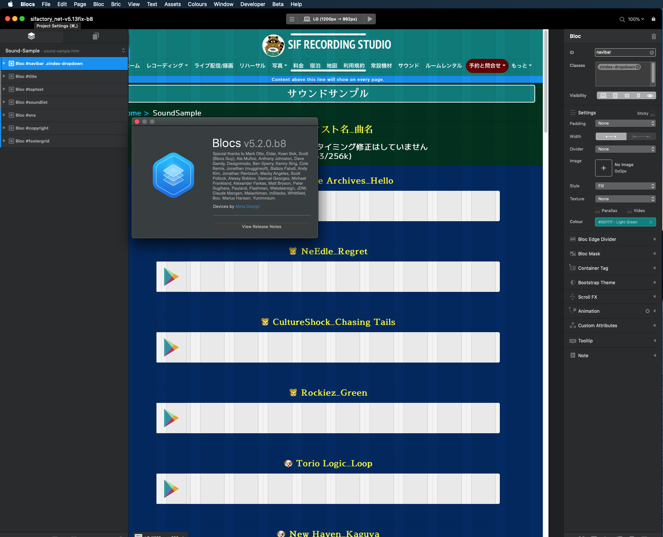Add a bloc image with plus button
Viewport: 663px width, 537px height.
click(603, 168)
